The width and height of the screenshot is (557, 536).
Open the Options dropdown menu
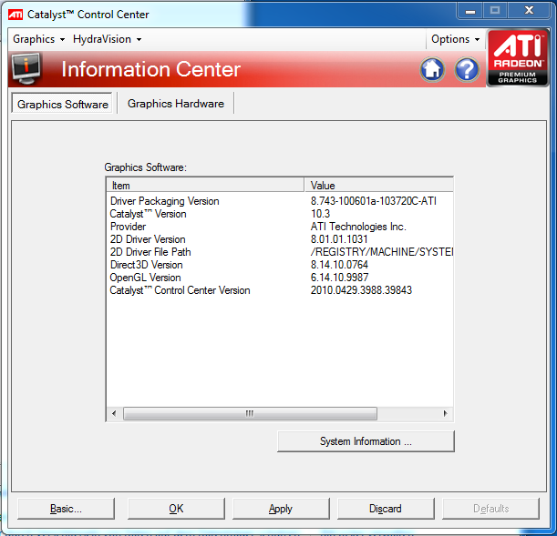[x=456, y=39]
